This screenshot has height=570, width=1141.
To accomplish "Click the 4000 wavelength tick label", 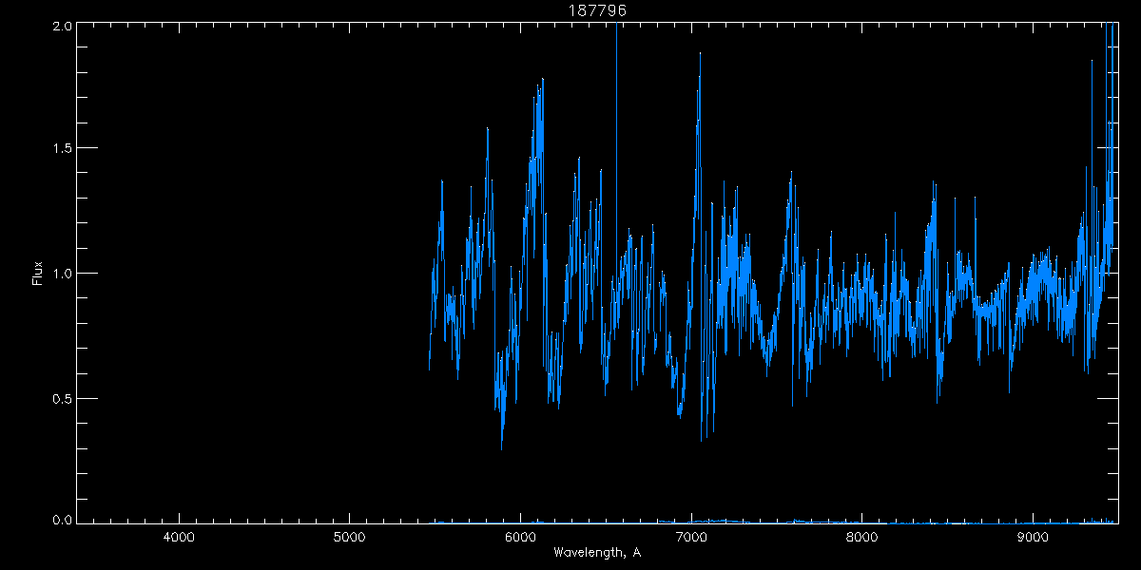I will click(x=179, y=538).
